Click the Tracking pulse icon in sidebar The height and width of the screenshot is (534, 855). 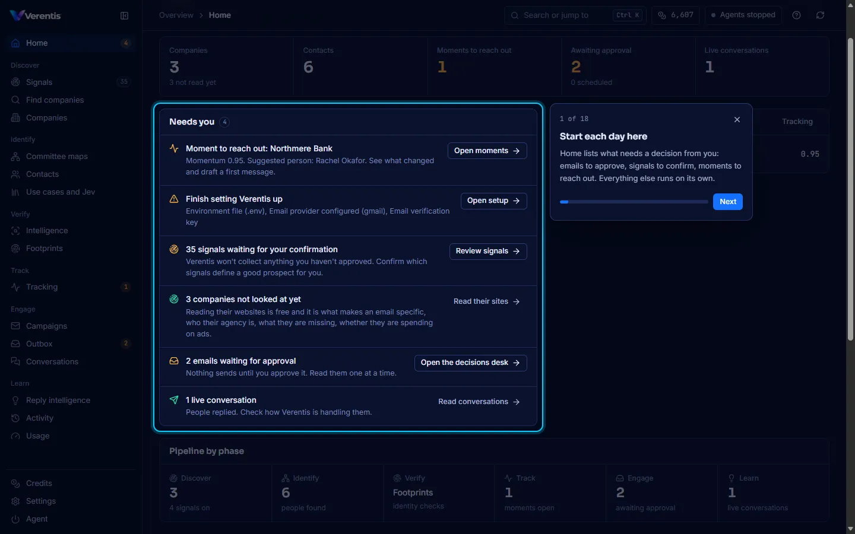15,287
